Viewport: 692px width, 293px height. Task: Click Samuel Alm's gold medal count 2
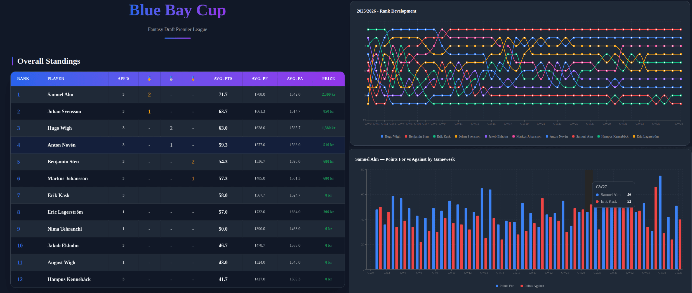pyautogui.click(x=149, y=94)
